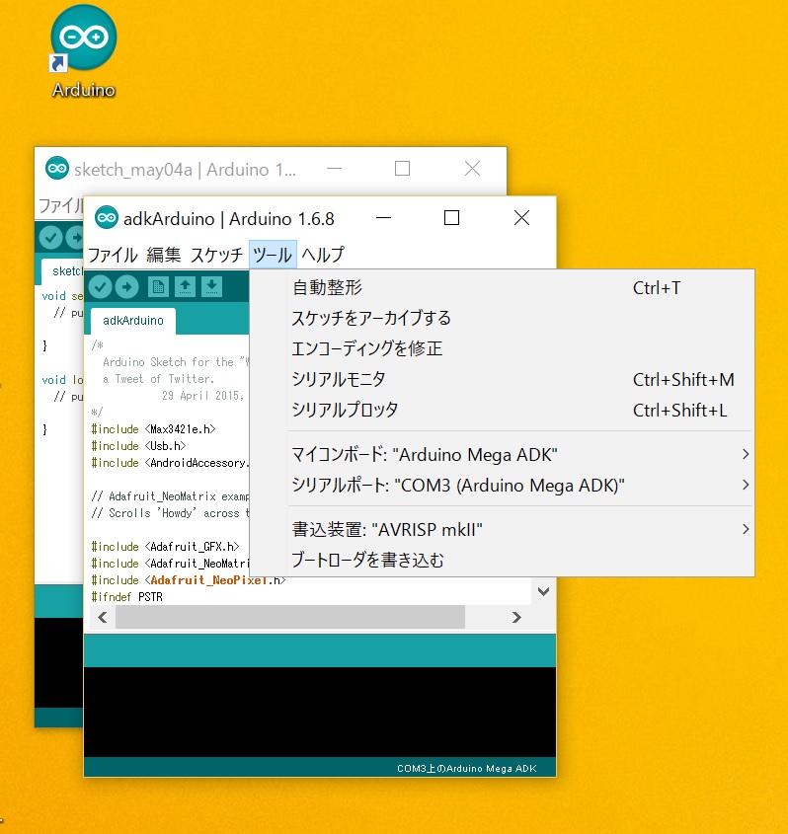Choose シリアルプロッタ menu entry

[345, 410]
